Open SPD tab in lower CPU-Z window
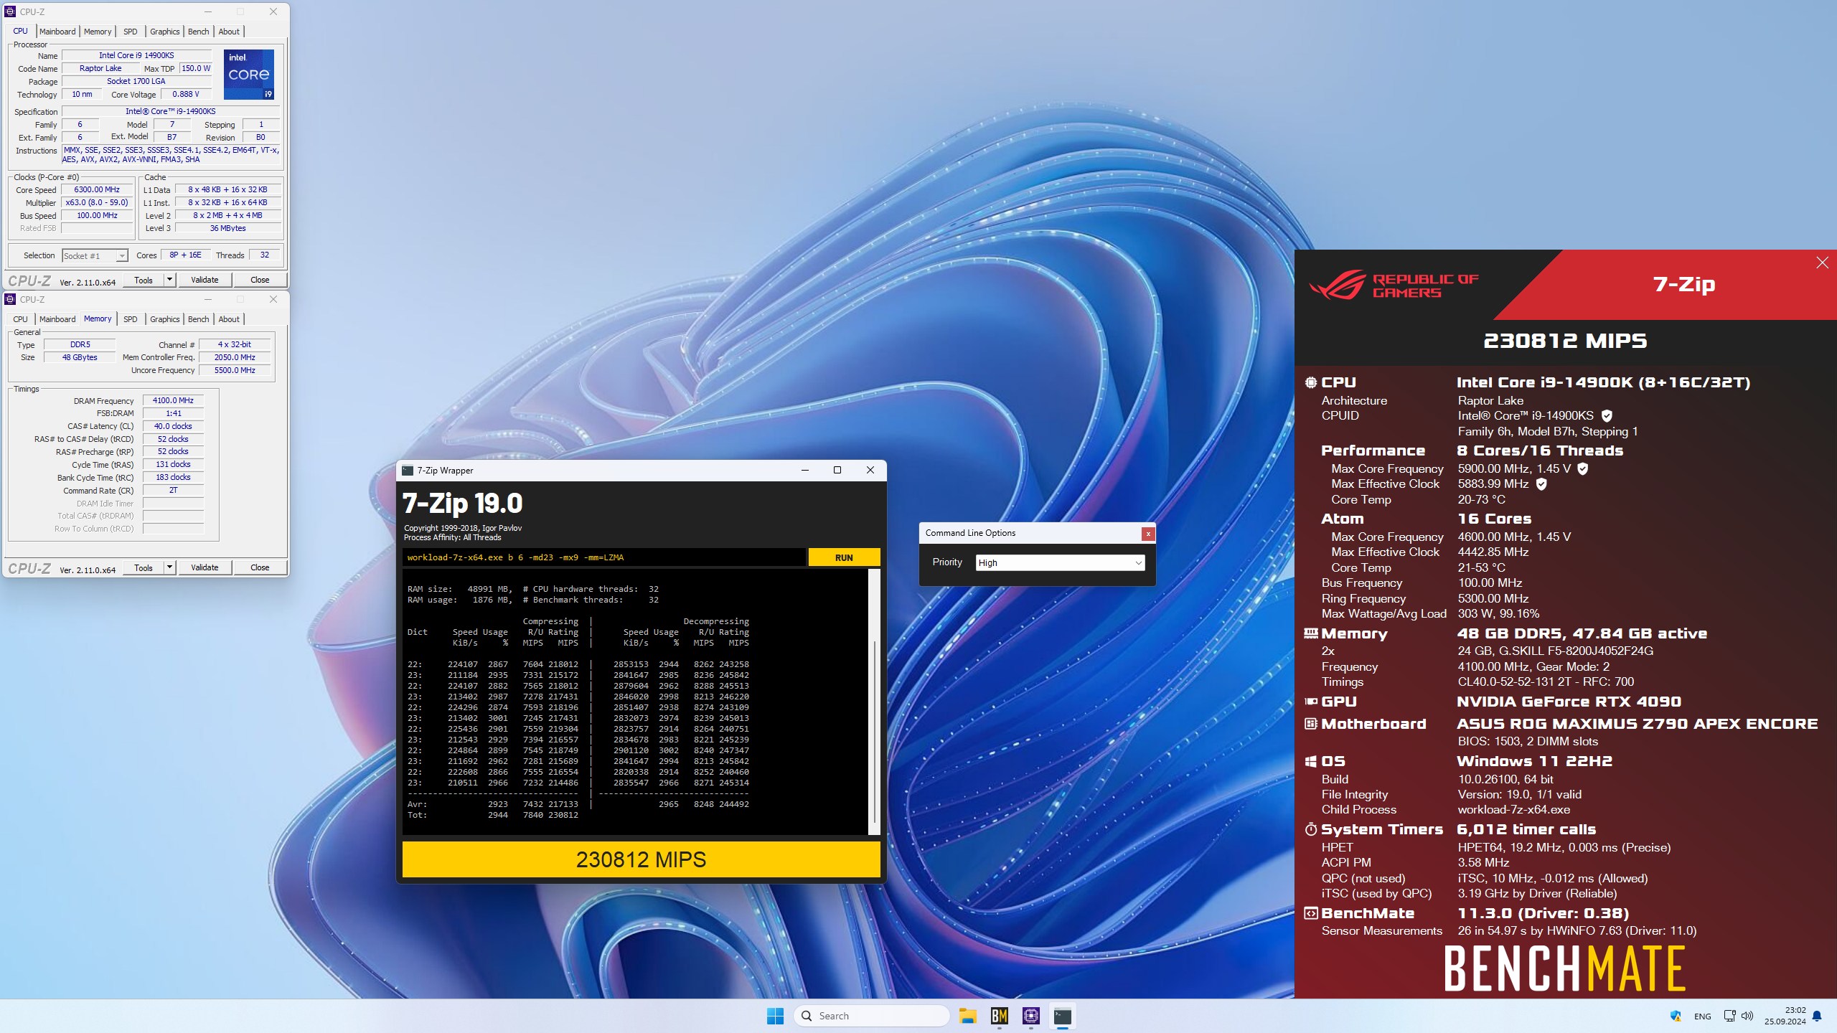This screenshot has height=1033, width=1837. 130,319
